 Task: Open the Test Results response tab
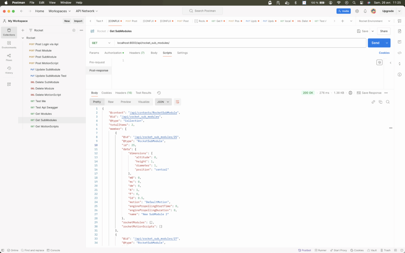coord(143,93)
